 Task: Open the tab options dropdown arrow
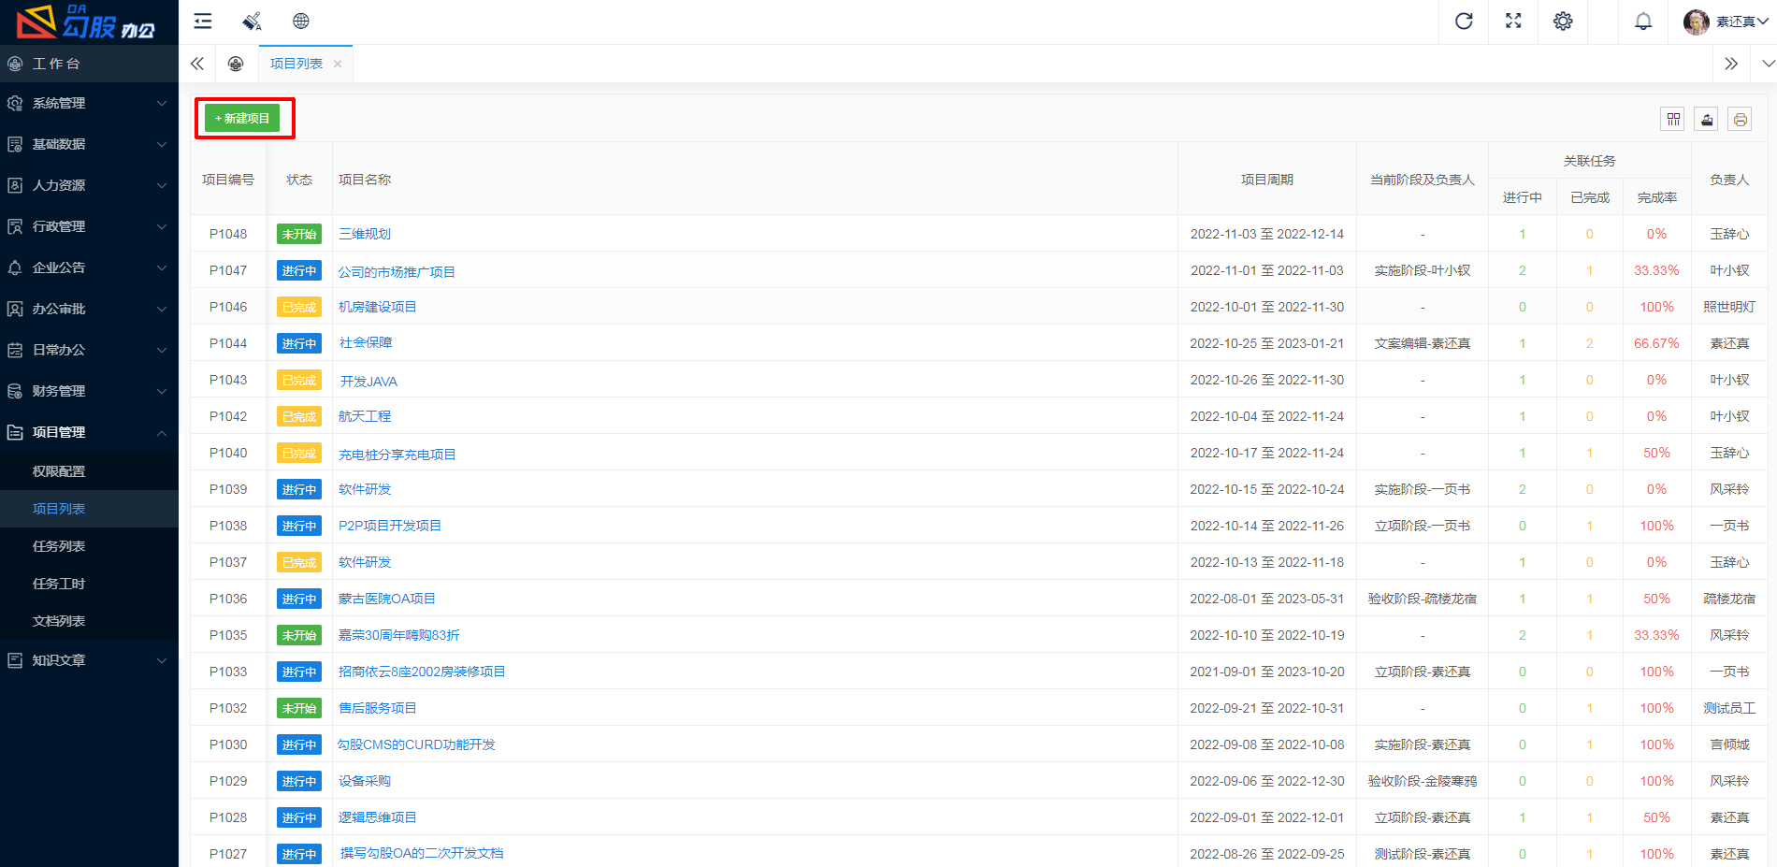(x=1768, y=64)
